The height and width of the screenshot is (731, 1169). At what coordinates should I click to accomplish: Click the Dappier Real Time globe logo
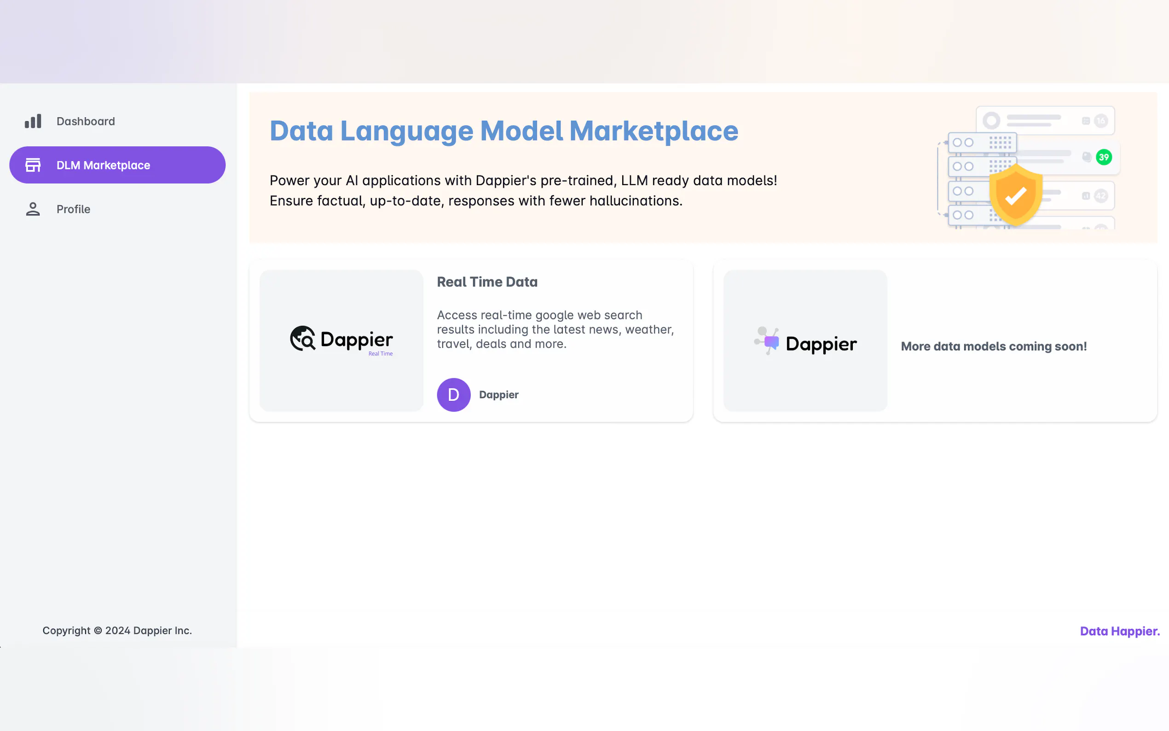(x=303, y=338)
